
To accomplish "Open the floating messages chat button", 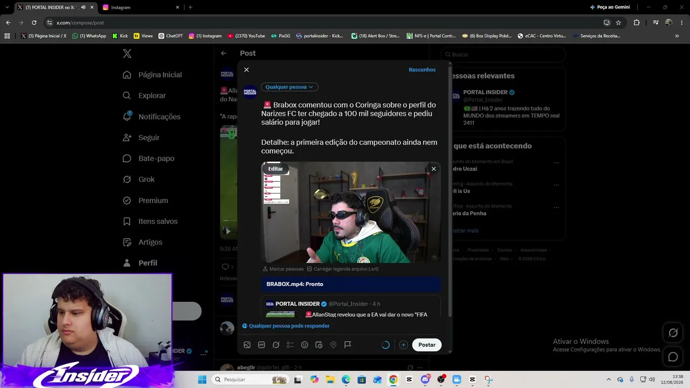I will [x=673, y=357].
